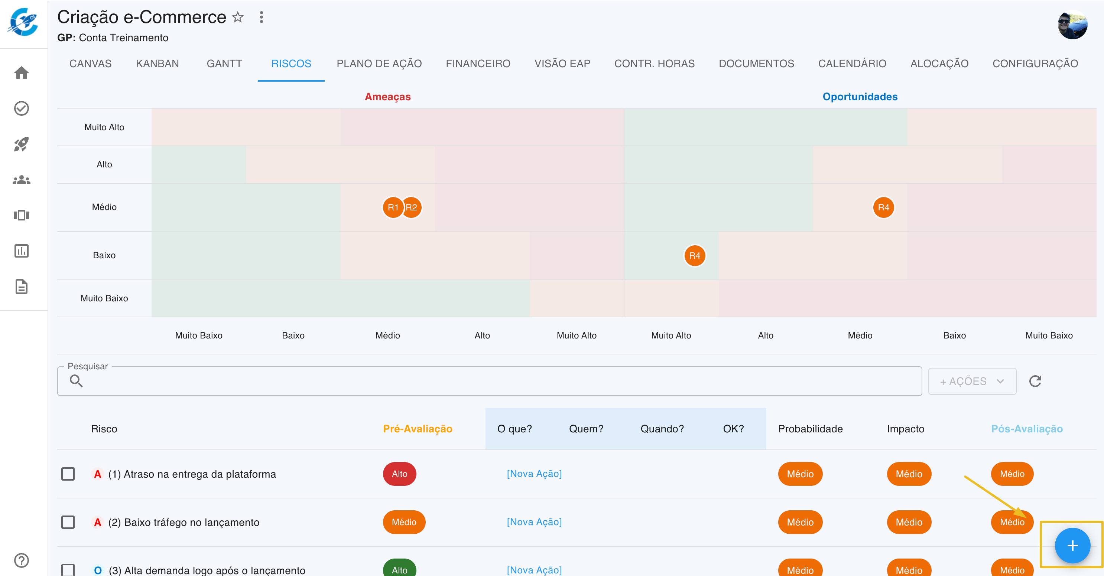Open the user avatar profile menu
The height and width of the screenshot is (576, 1104).
(x=1072, y=24)
